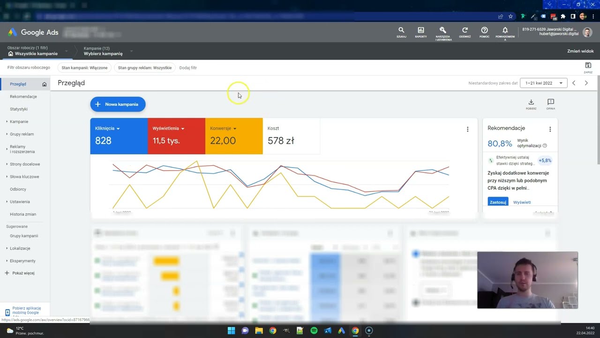Bookmark this page with the star icon

point(510,16)
